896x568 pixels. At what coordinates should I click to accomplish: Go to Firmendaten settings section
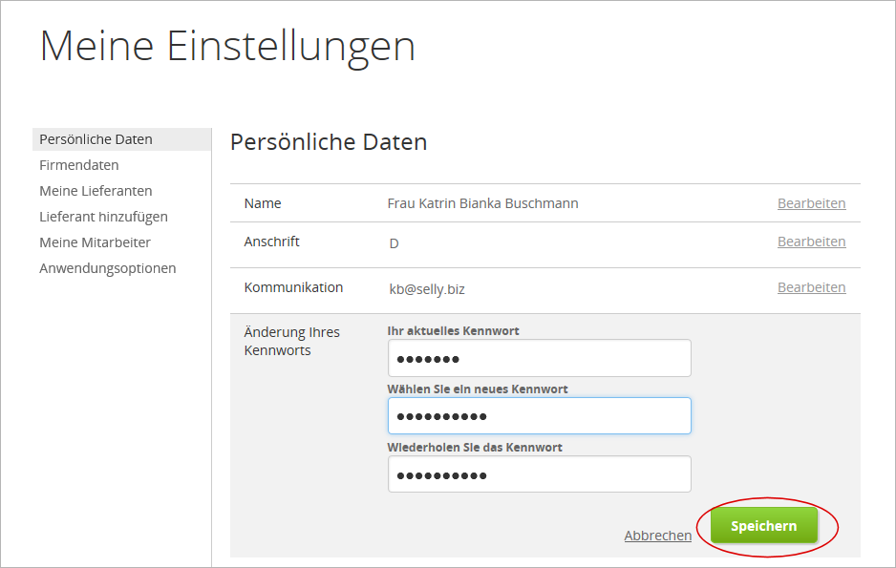coord(79,165)
